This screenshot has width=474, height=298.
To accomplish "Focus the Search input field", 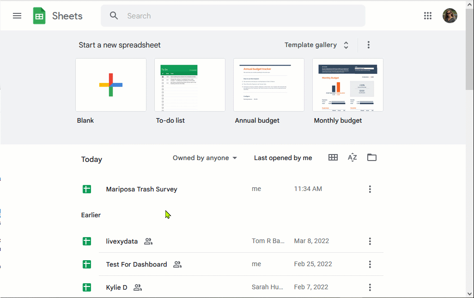I will (233, 16).
